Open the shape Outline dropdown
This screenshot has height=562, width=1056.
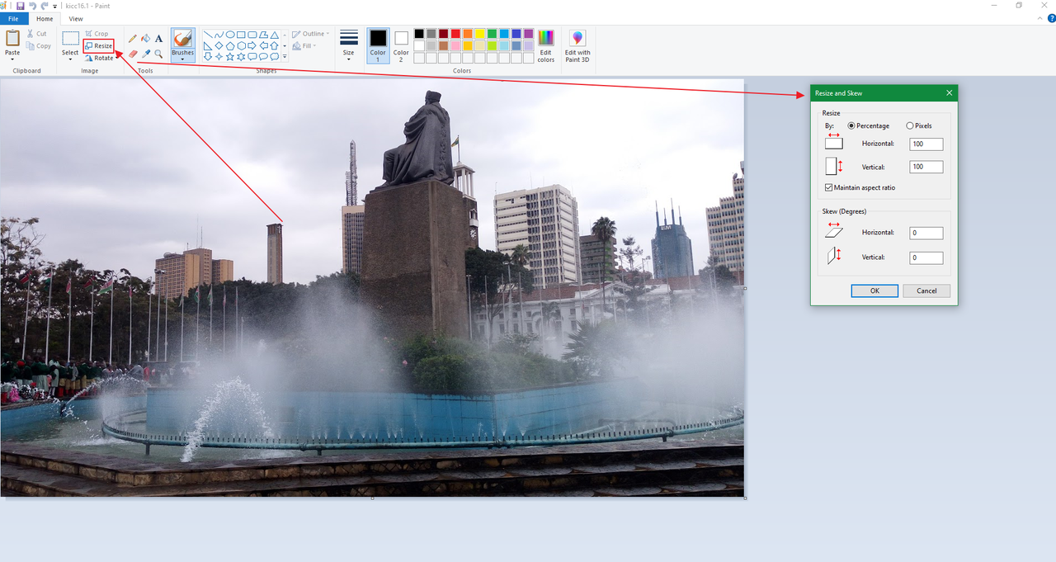pyautogui.click(x=310, y=34)
